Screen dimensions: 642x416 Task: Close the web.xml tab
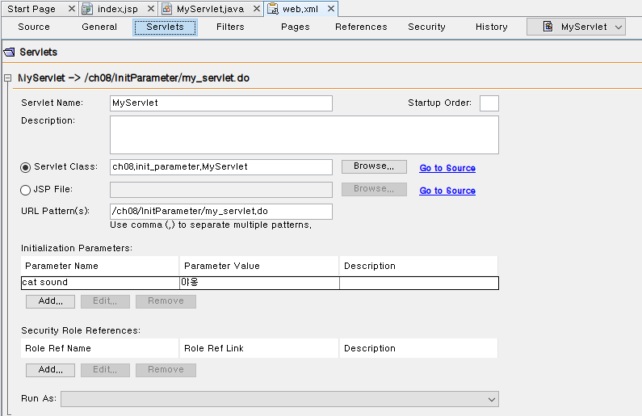(331, 9)
